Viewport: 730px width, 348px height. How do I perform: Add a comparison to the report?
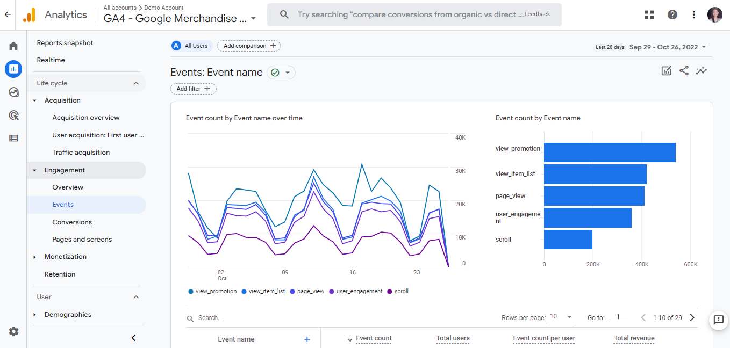[x=248, y=46]
